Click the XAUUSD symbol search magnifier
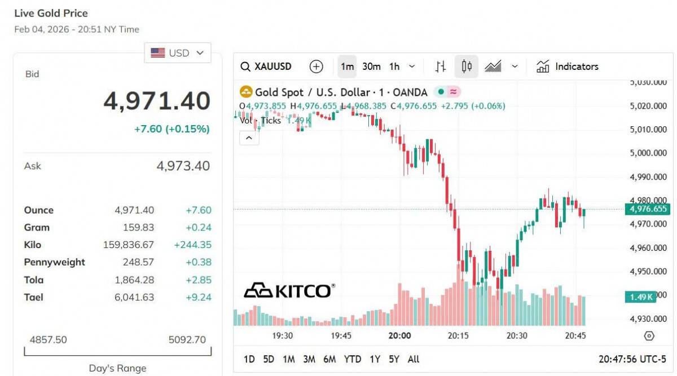Viewport: 677px width, 376px height. [245, 67]
